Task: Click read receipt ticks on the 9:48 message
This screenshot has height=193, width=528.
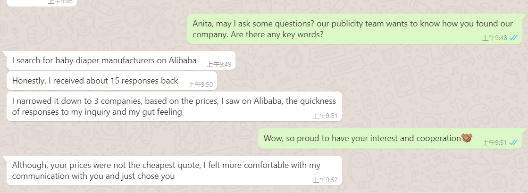Action: (513, 38)
